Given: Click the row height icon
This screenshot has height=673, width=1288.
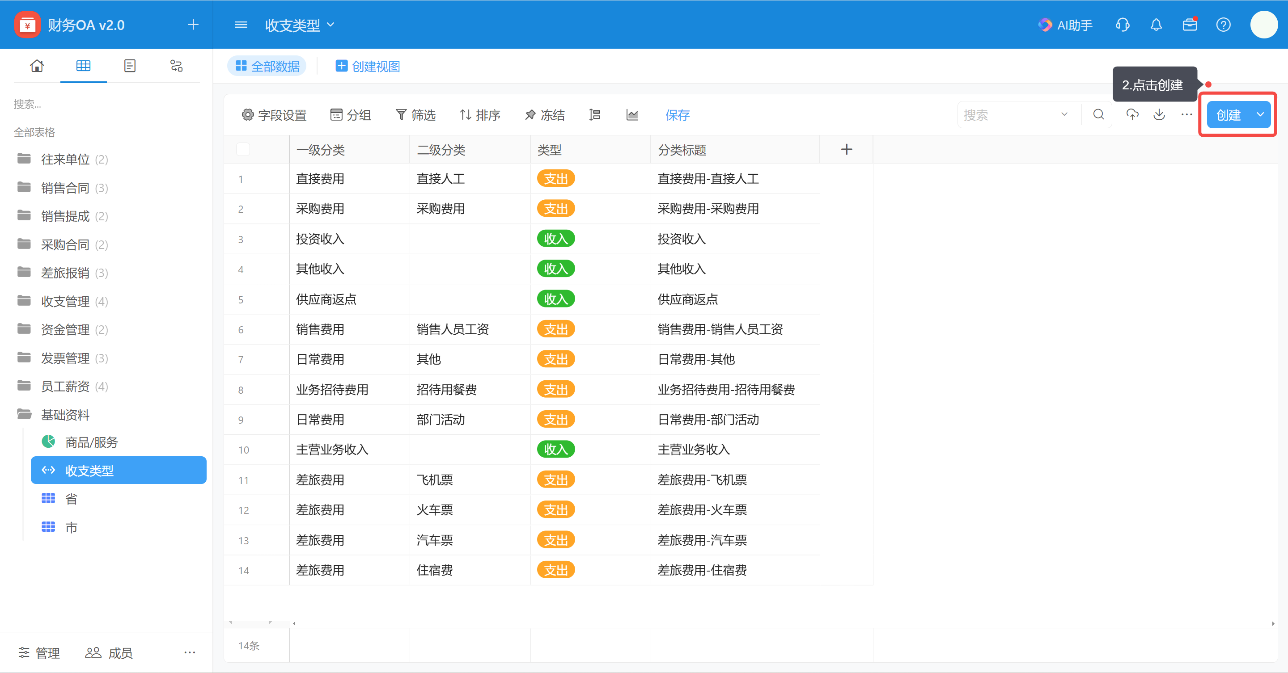Looking at the screenshot, I should (594, 115).
